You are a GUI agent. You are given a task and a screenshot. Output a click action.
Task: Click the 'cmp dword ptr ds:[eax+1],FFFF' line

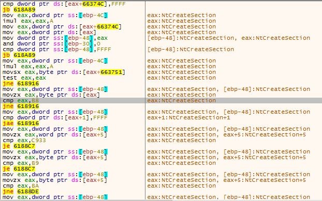tap(55, 118)
